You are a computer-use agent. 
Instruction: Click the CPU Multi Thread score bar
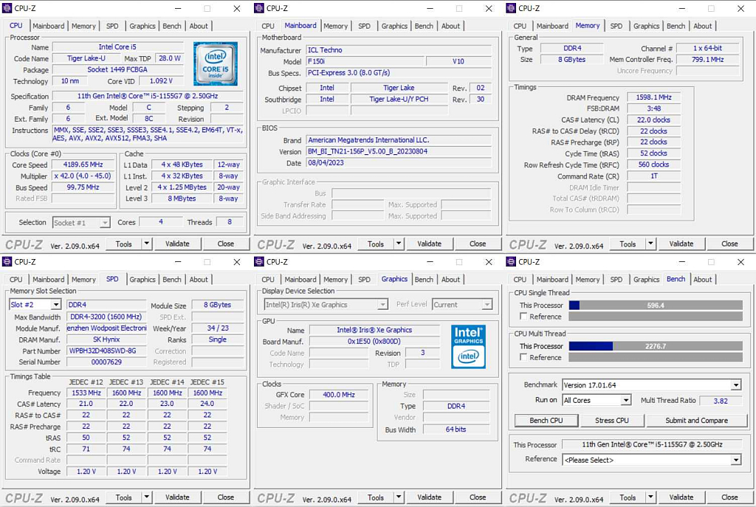(x=655, y=346)
